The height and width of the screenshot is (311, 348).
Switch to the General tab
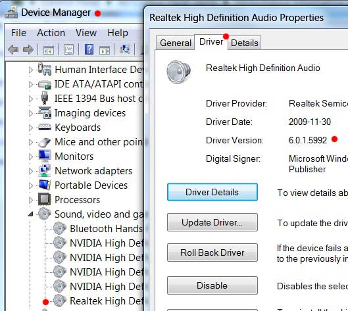(x=176, y=43)
